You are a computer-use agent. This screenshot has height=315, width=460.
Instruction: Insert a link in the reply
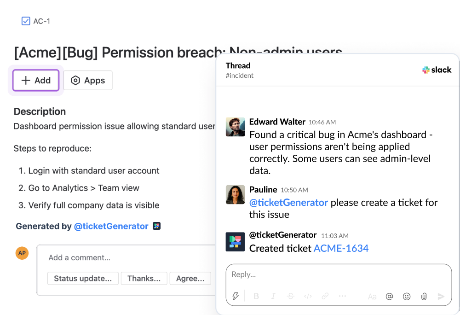point(325,297)
